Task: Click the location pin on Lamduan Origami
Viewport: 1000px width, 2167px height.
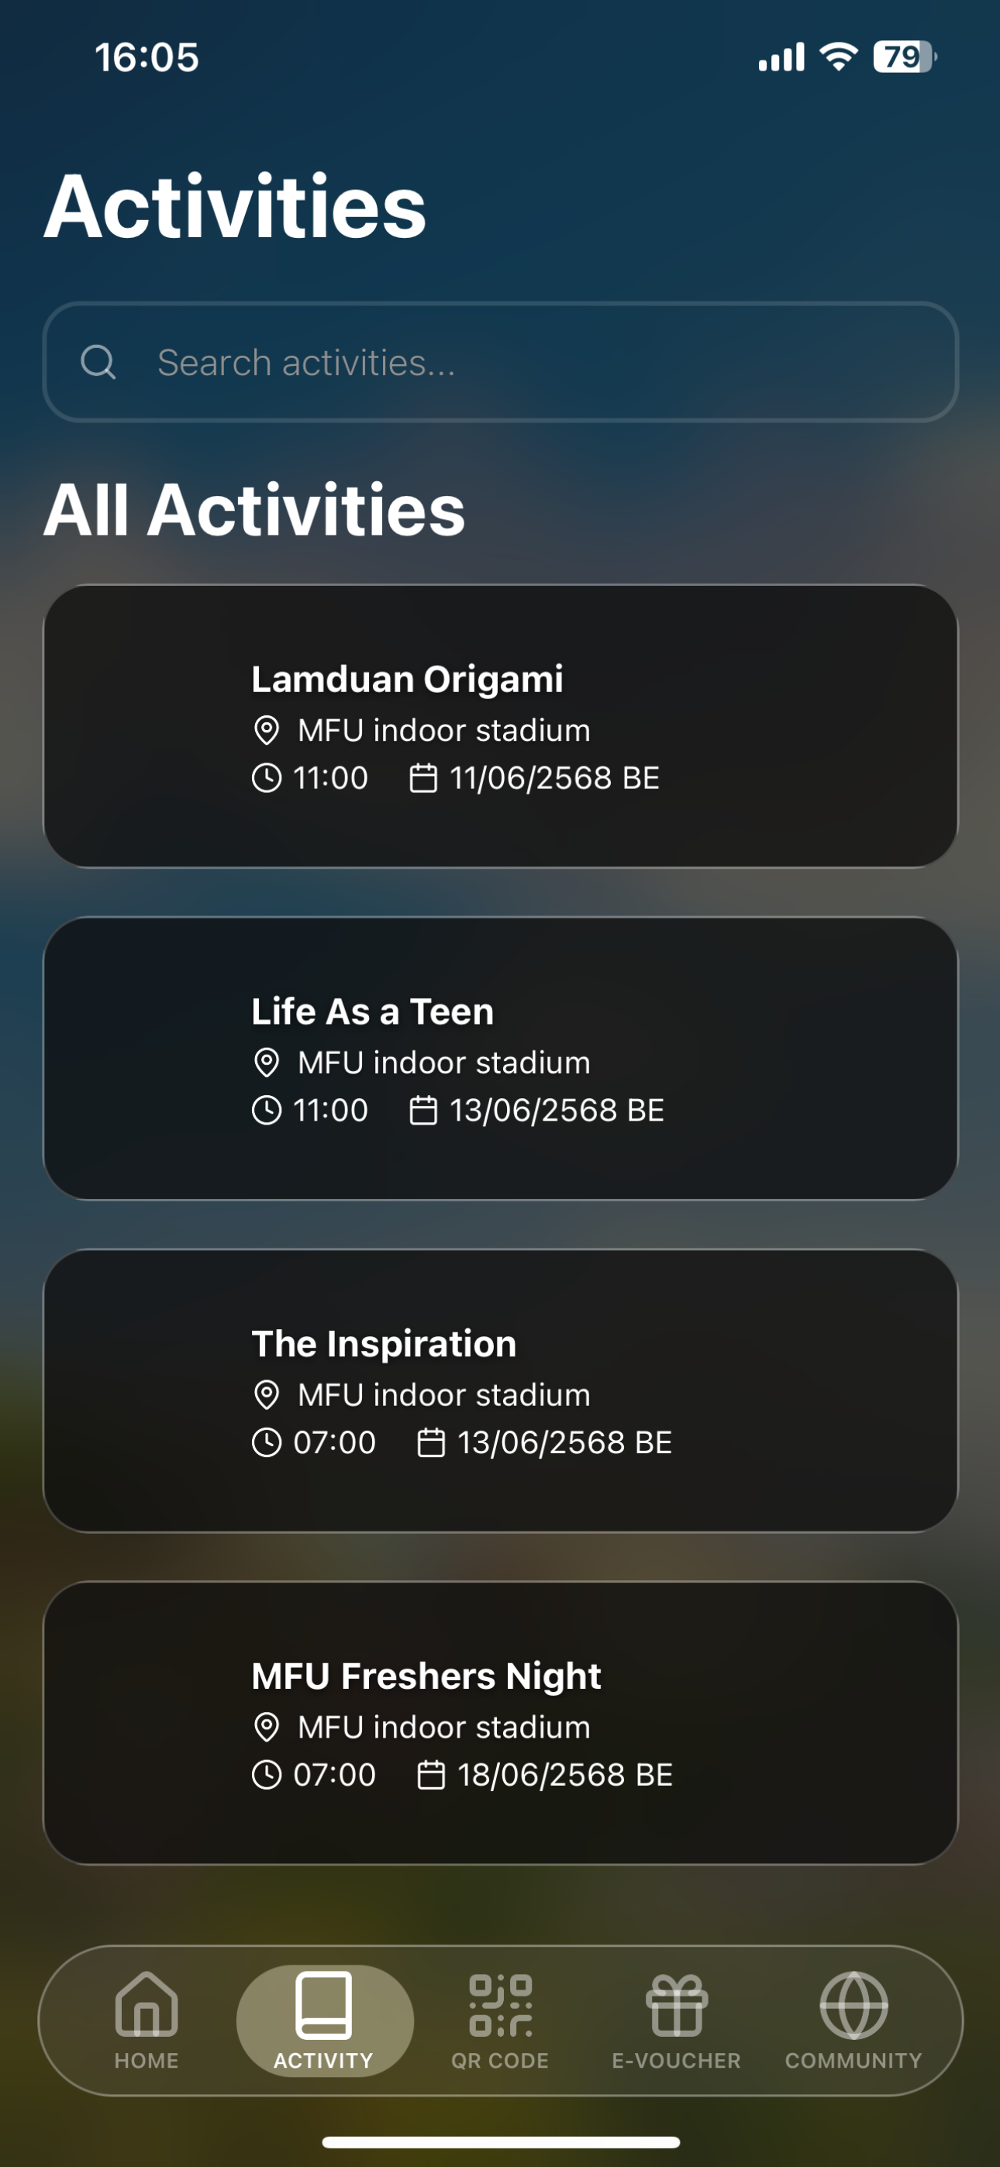Action: point(267,730)
